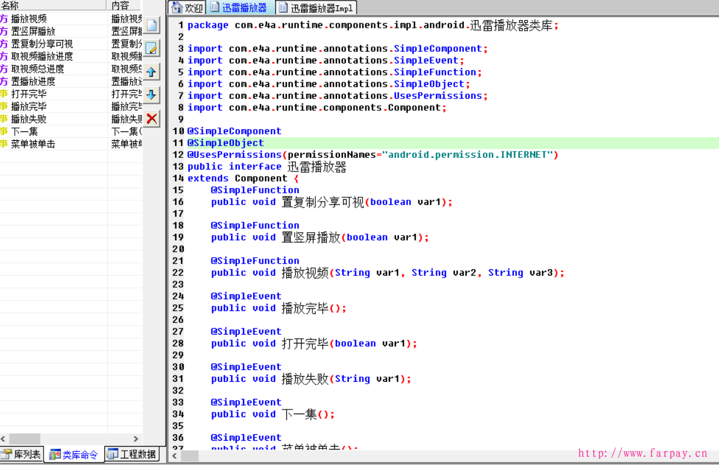Click the home icon on 欢迎 tab
This screenshot has width=719, height=469.
[x=177, y=8]
